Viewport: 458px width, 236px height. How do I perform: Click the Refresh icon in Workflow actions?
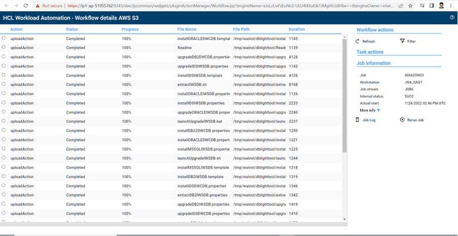(x=357, y=42)
